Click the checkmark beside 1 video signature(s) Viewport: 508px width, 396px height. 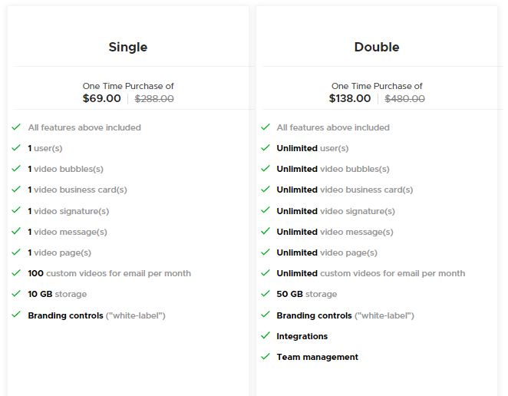pyautogui.click(x=16, y=210)
